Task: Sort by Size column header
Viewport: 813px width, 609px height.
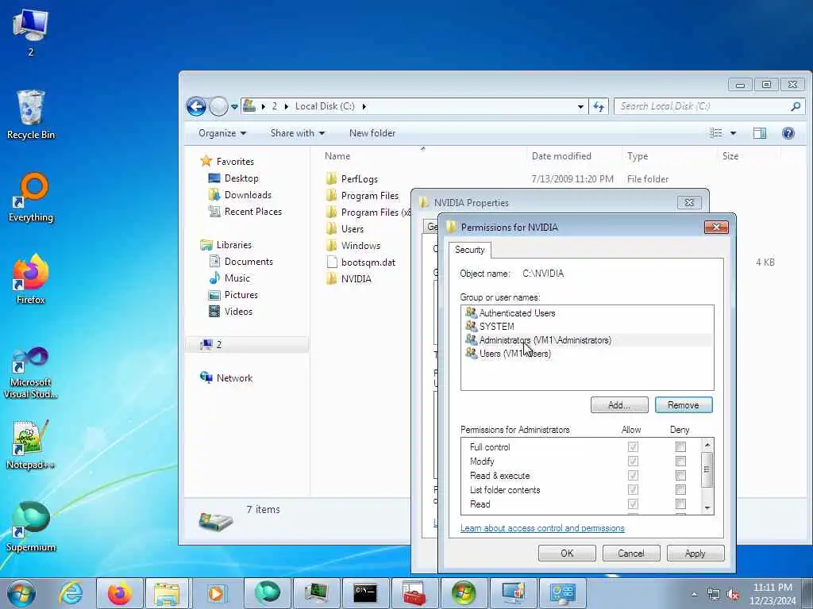Action: click(x=730, y=156)
